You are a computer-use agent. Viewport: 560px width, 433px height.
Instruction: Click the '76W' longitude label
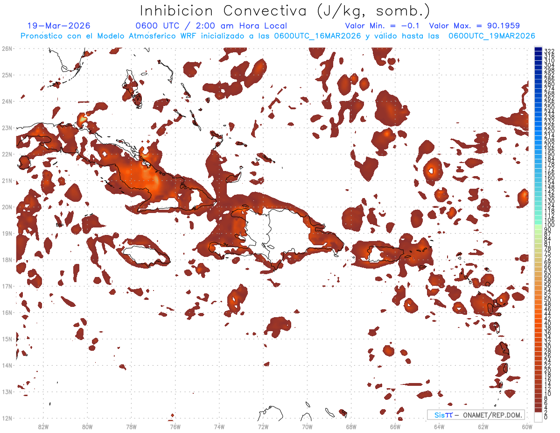click(x=175, y=426)
